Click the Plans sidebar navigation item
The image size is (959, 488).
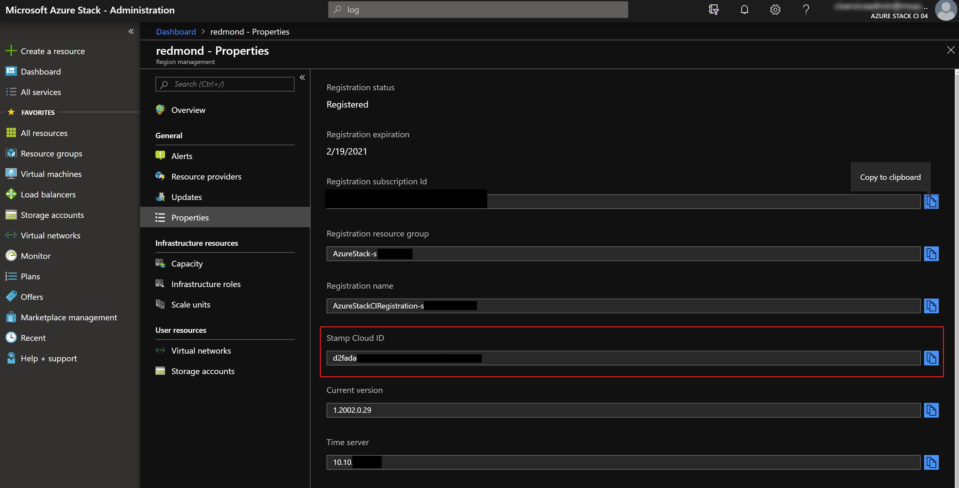tap(30, 276)
